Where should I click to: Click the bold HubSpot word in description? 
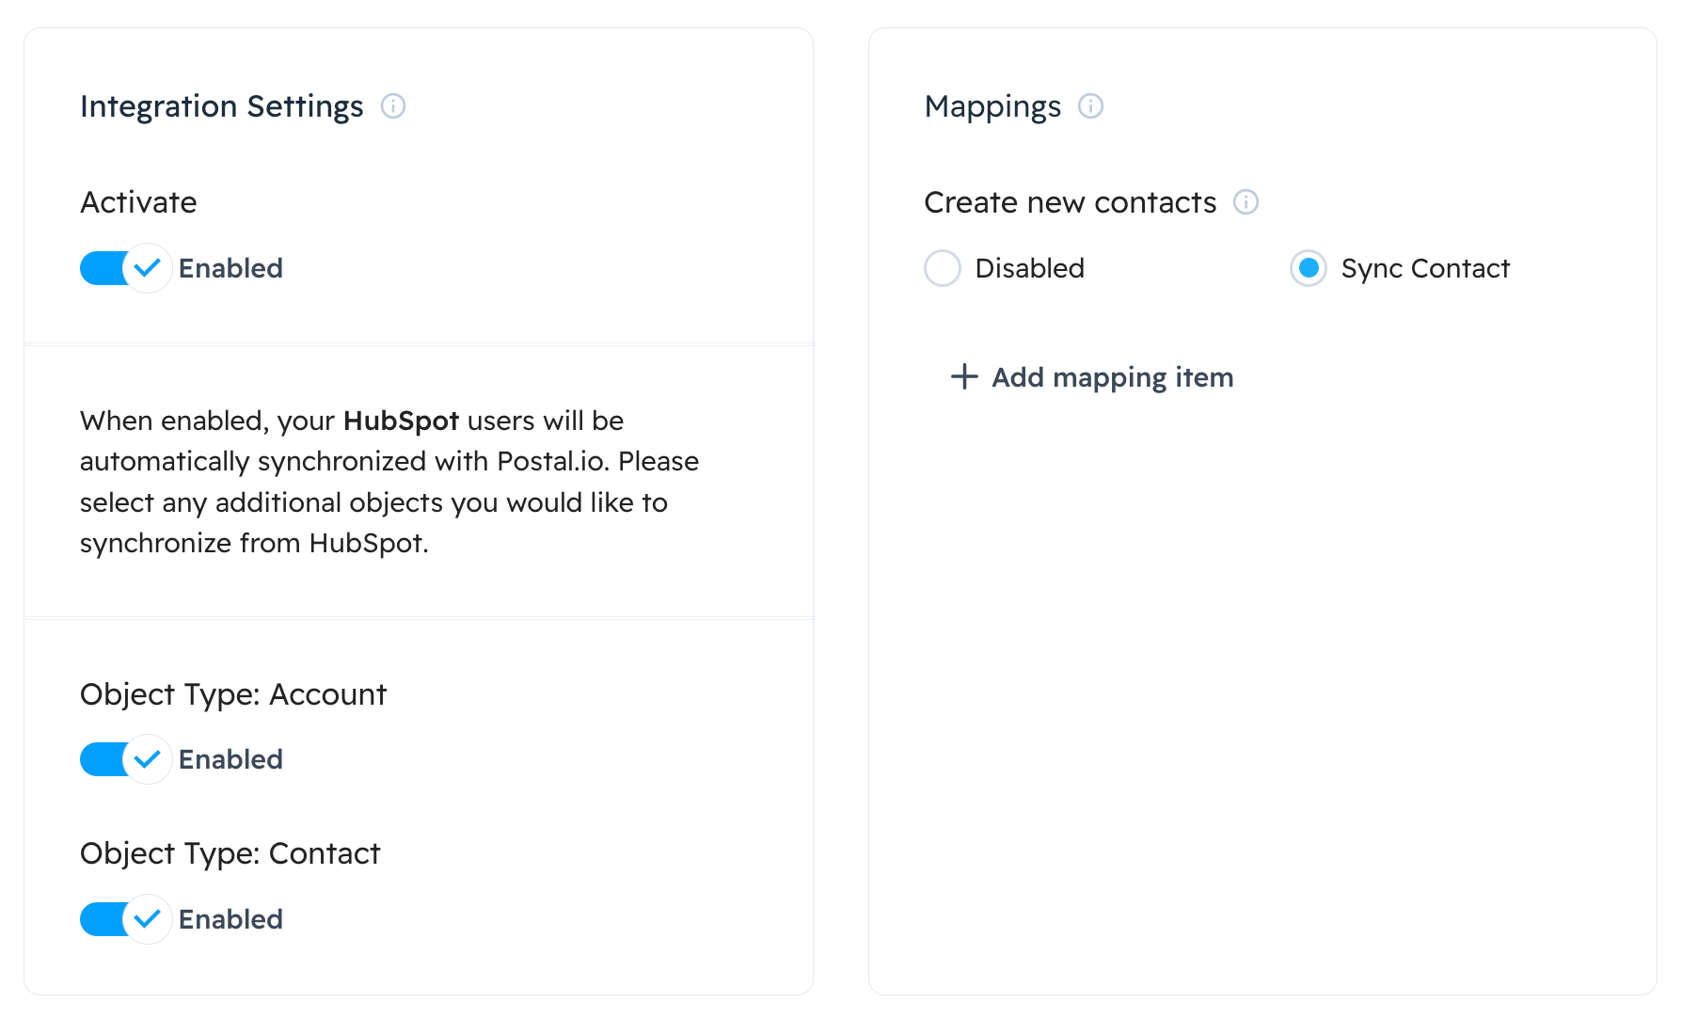click(401, 421)
